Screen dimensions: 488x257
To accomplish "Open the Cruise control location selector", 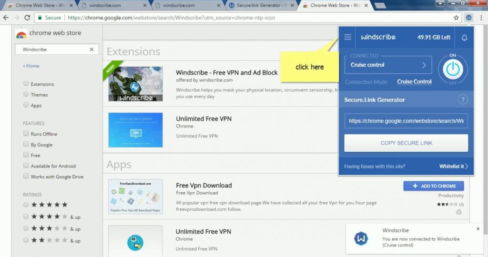I will [x=388, y=65].
